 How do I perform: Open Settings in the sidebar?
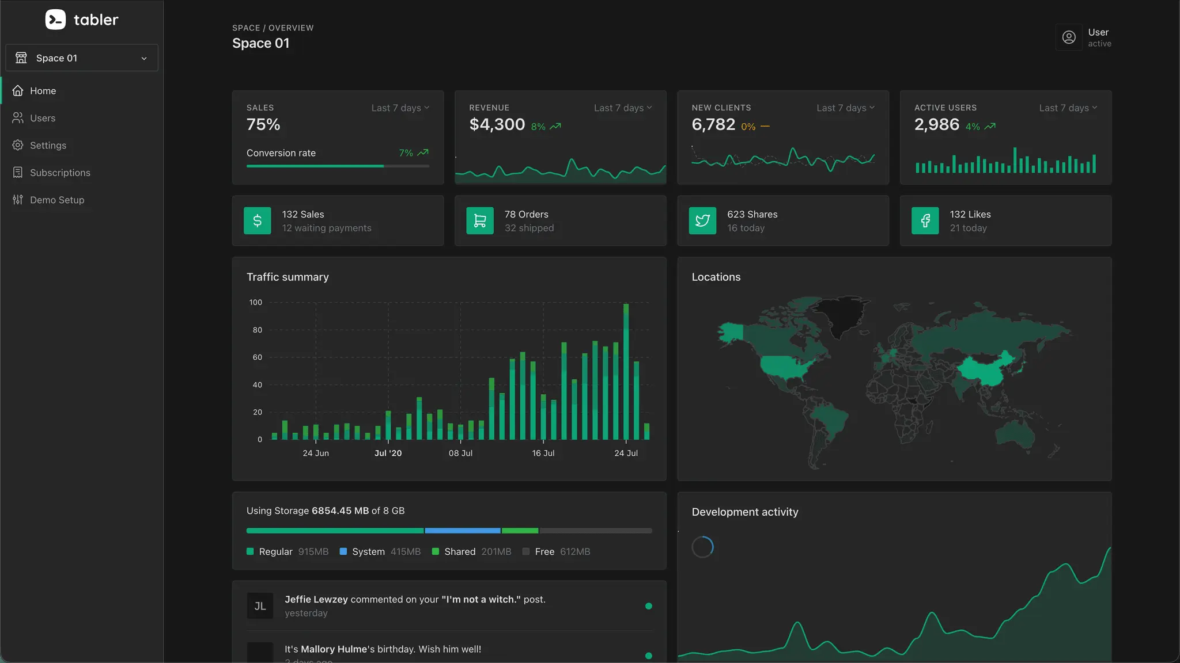(x=82, y=145)
